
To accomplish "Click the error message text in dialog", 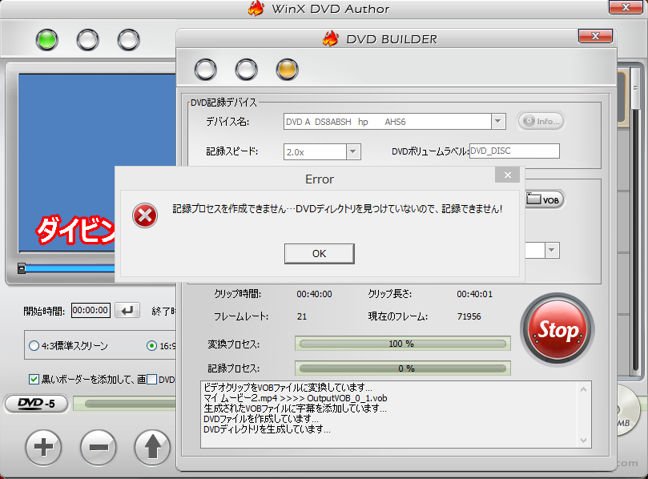I will tap(337, 209).
